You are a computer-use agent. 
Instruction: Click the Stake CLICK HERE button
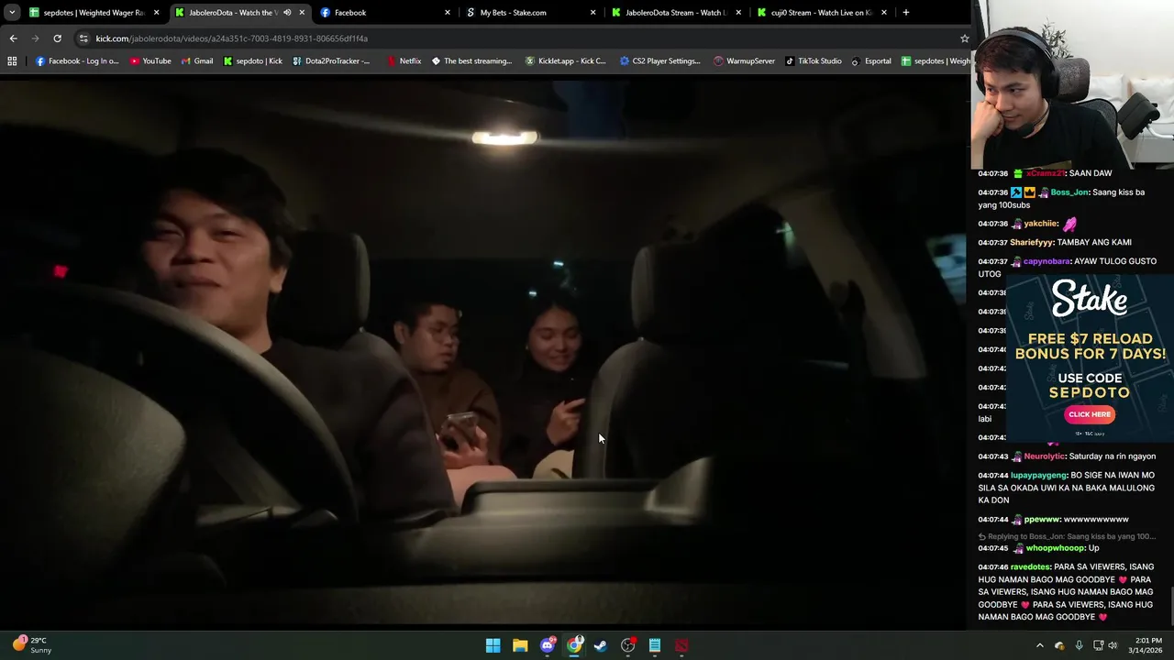pyautogui.click(x=1090, y=414)
